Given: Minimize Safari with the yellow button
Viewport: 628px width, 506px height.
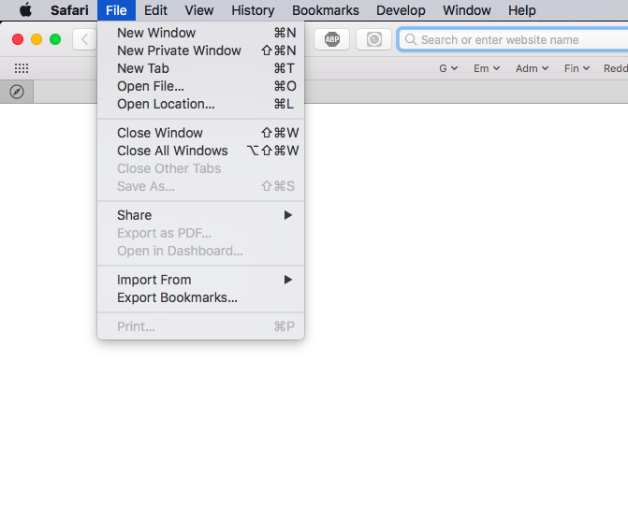Looking at the screenshot, I should pyautogui.click(x=37, y=39).
